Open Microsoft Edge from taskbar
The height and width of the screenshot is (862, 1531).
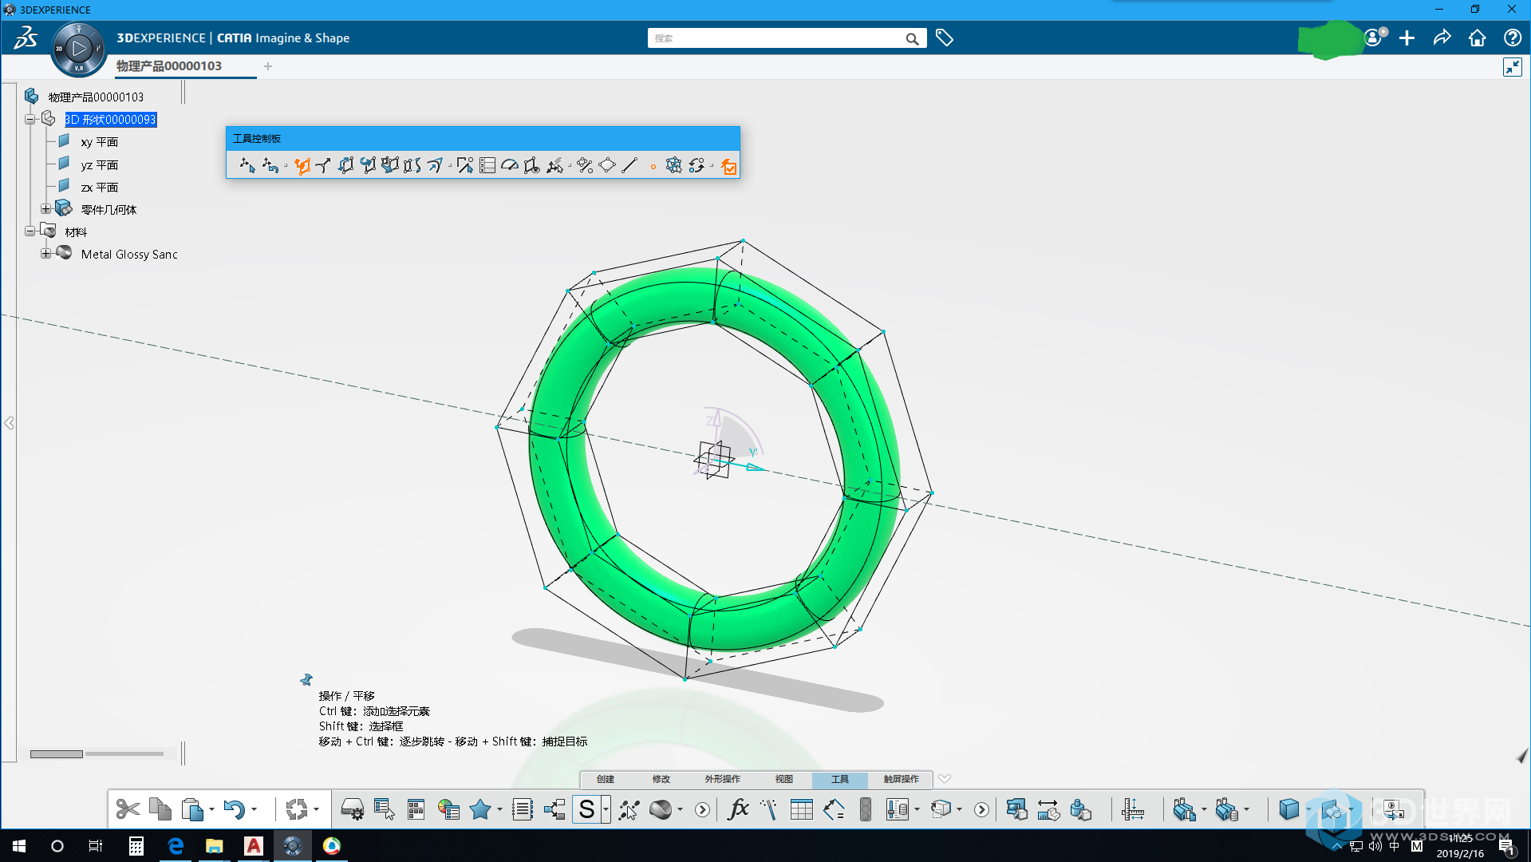tap(176, 846)
